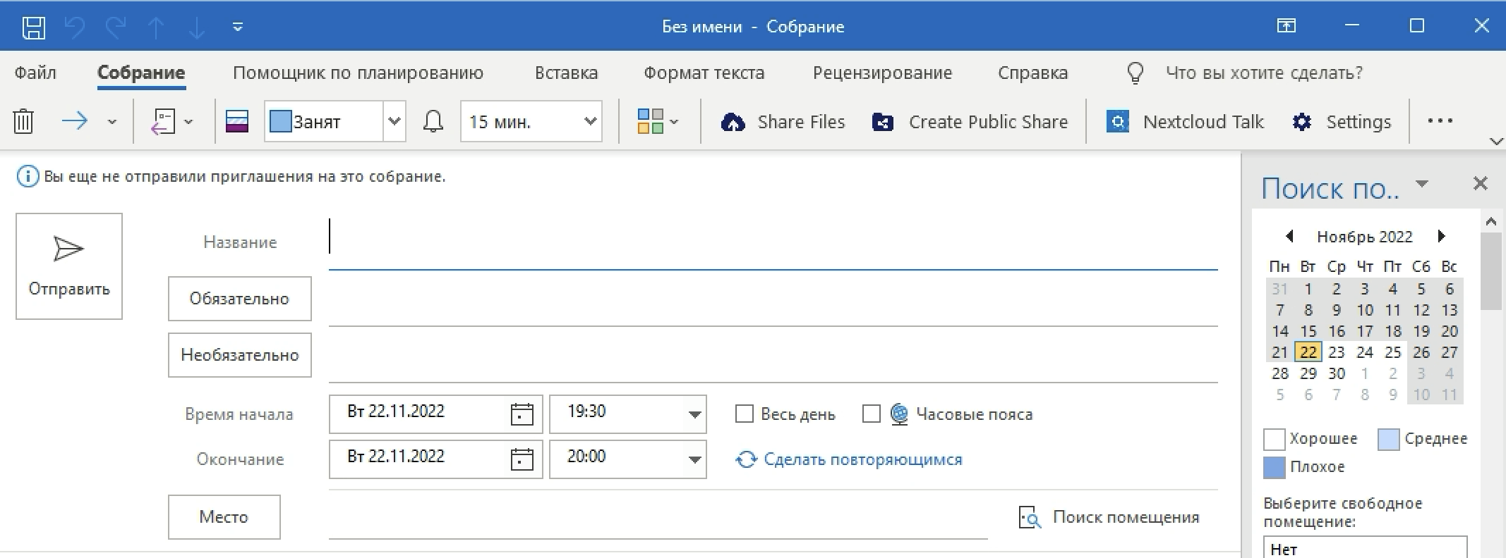Show more ribbon commands via the ellipsis
1506x558 pixels.
[x=1440, y=121]
